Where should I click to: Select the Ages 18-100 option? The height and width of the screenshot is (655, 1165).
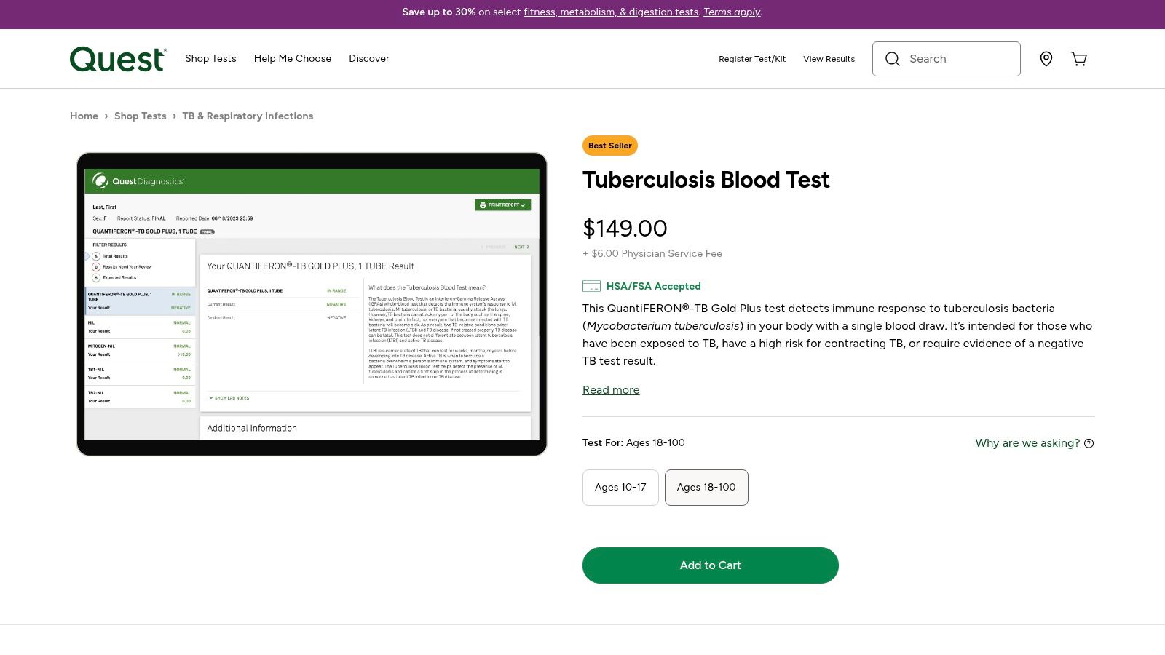point(706,487)
